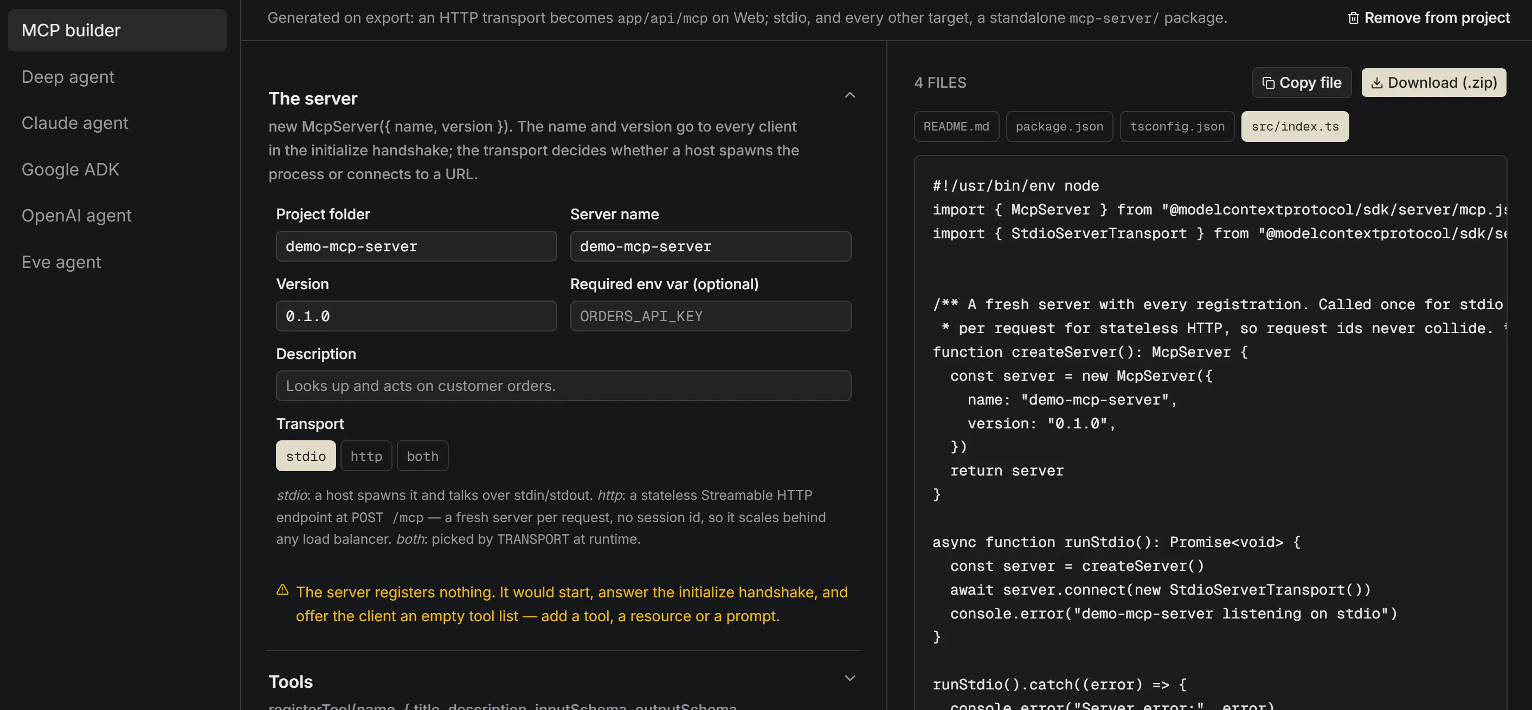
Task: Click the Version input field
Action: pyautogui.click(x=416, y=316)
